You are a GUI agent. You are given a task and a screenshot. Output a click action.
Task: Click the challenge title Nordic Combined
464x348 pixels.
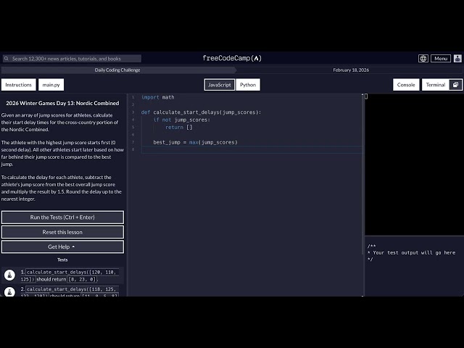(x=62, y=103)
